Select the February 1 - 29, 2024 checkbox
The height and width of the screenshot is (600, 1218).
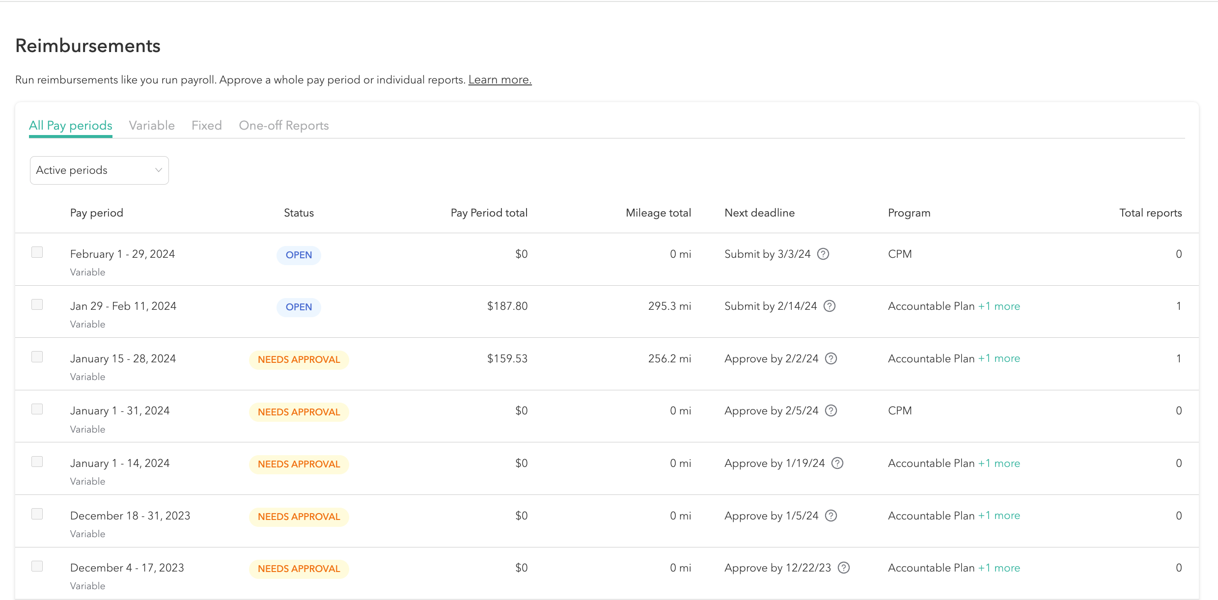click(37, 252)
